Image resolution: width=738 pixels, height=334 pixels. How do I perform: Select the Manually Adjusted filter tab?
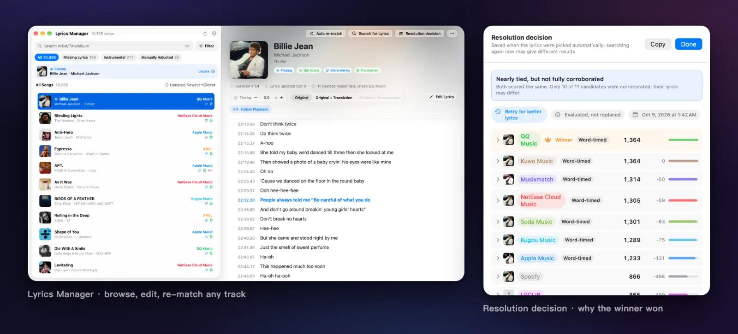point(160,58)
